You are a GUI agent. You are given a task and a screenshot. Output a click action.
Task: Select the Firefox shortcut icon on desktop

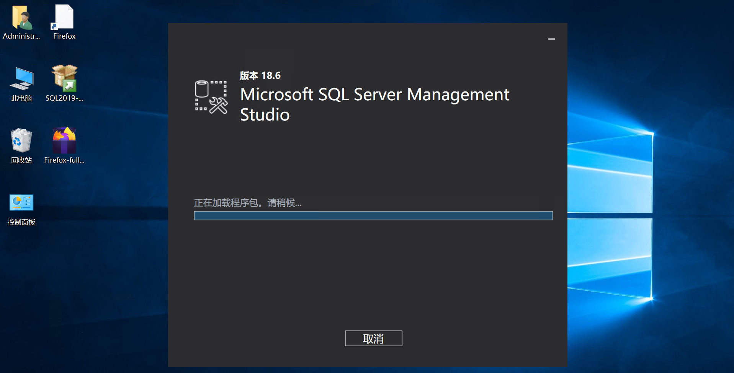[x=64, y=17]
